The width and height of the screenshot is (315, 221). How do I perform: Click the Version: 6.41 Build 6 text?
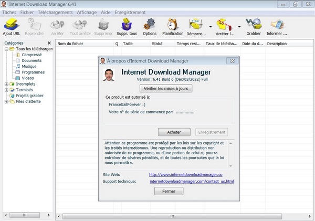coord(172,79)
